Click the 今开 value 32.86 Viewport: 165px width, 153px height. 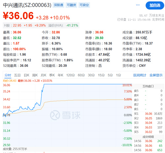(56, 32)
